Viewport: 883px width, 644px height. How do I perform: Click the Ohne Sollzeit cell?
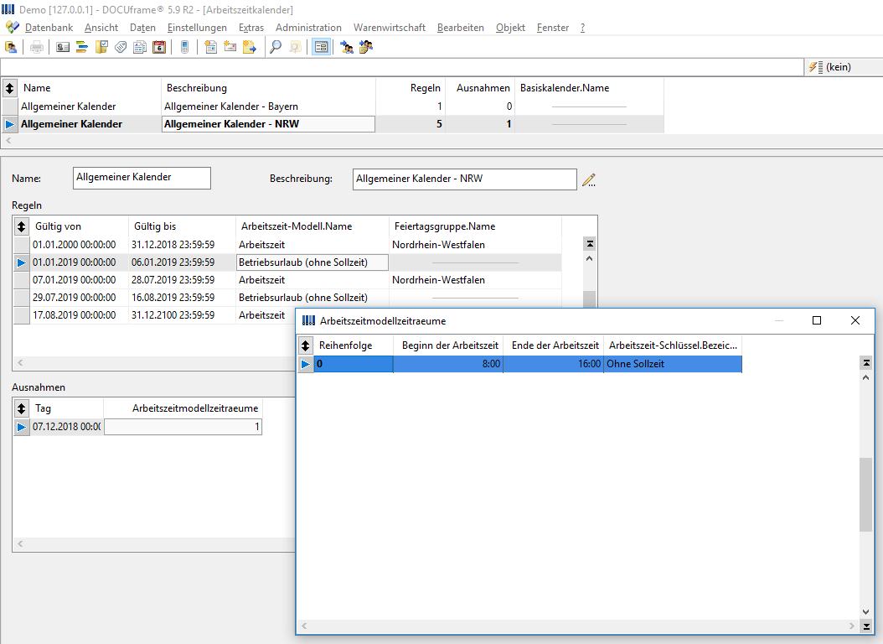coord(673,364)
